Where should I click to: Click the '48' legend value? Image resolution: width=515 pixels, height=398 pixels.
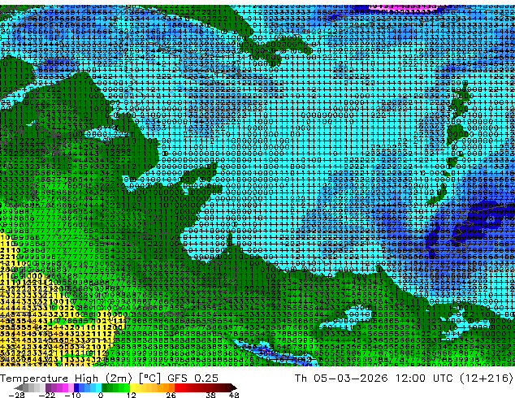tap(234, 395)
